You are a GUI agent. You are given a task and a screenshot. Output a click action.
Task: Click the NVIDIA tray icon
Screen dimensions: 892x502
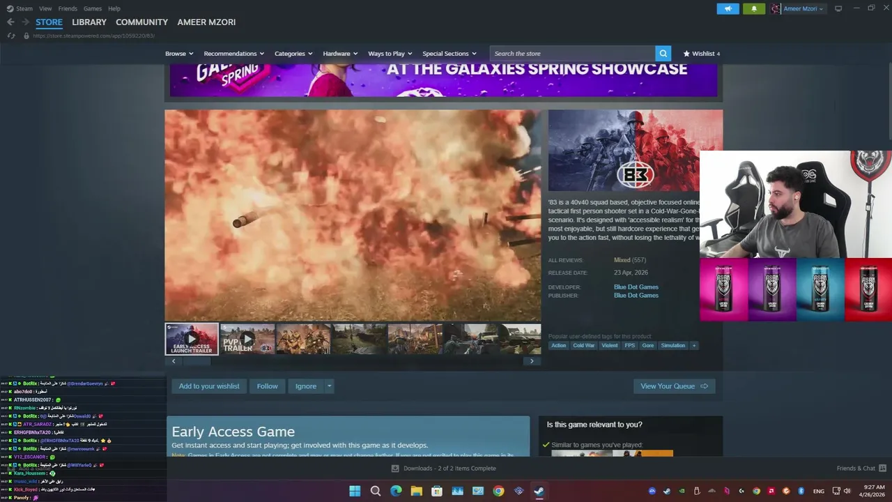coord(682,491)
